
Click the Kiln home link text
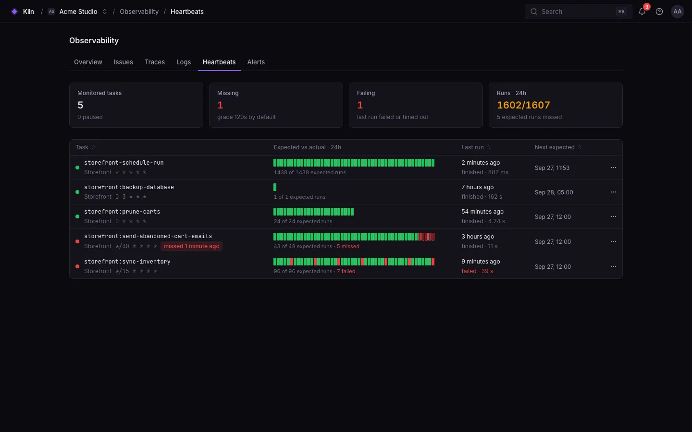point(28,12)
